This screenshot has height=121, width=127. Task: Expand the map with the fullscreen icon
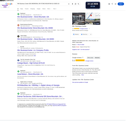[x=99, y=14]
